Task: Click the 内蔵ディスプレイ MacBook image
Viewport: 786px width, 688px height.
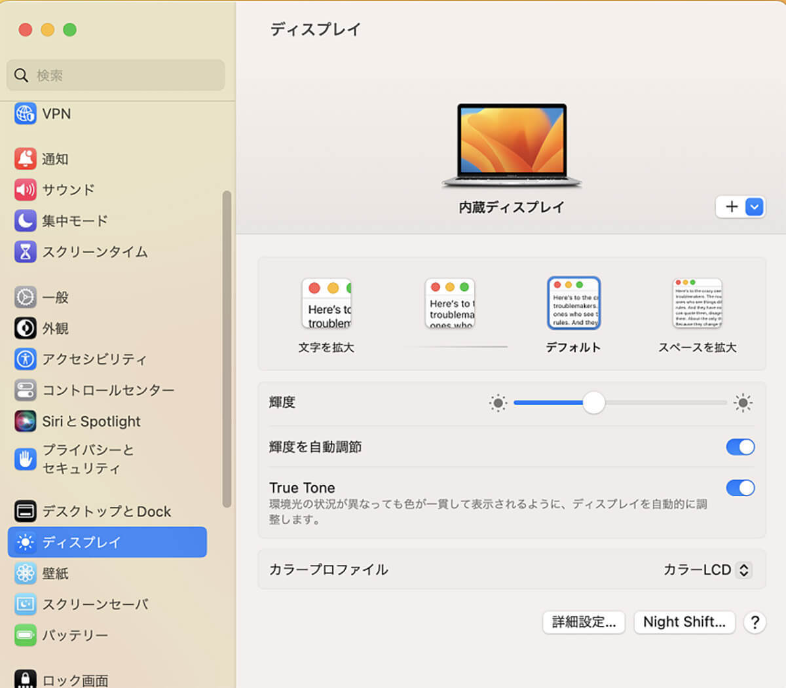Action: pos(512,147)
